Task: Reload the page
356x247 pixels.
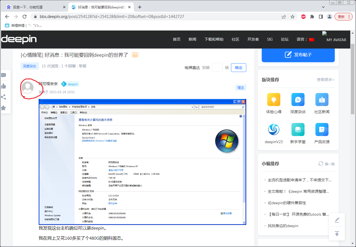Action: click(x=25, y=17)
